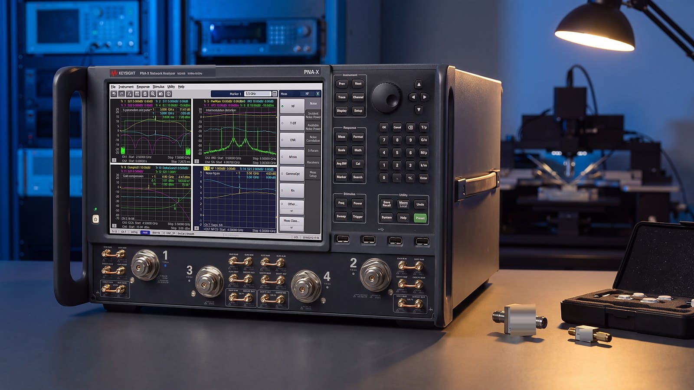Tap the right arrow navigation key

point(425,97)
